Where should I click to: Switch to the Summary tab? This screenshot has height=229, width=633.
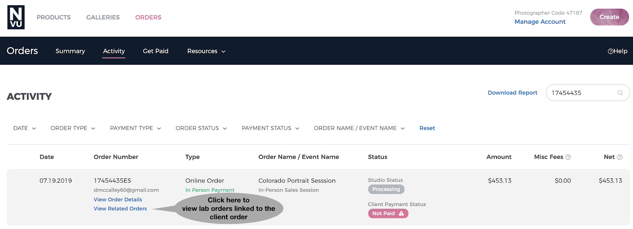tap(70, 51)
